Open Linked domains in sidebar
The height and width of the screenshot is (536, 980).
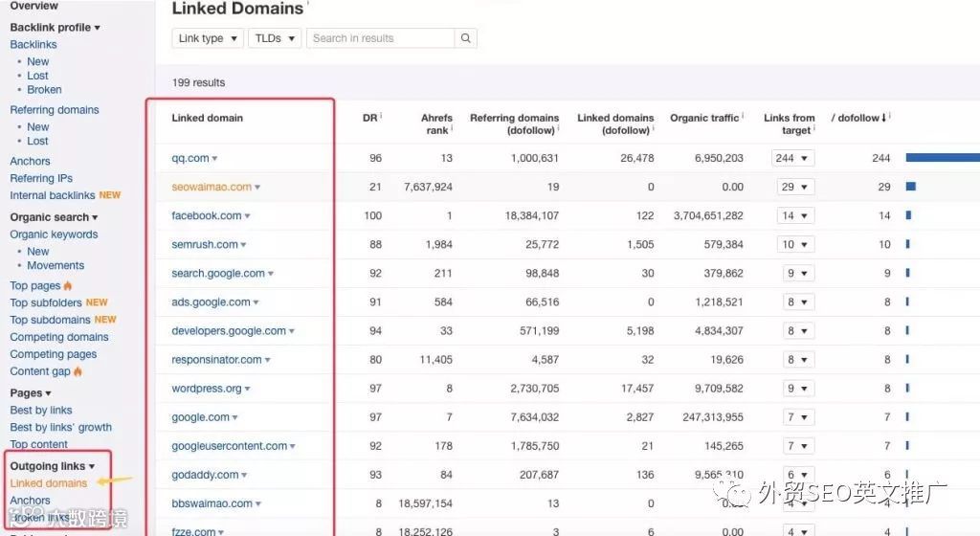pos(48,483)
